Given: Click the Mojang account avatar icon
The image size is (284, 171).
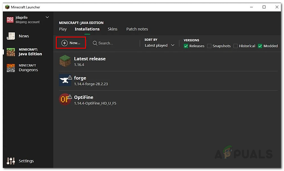Looking at the screenshot, I should (10, 20).
